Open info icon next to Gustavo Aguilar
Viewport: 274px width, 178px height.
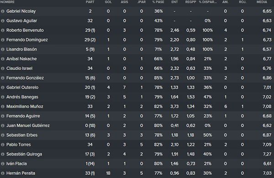click(x=3, y=21)
